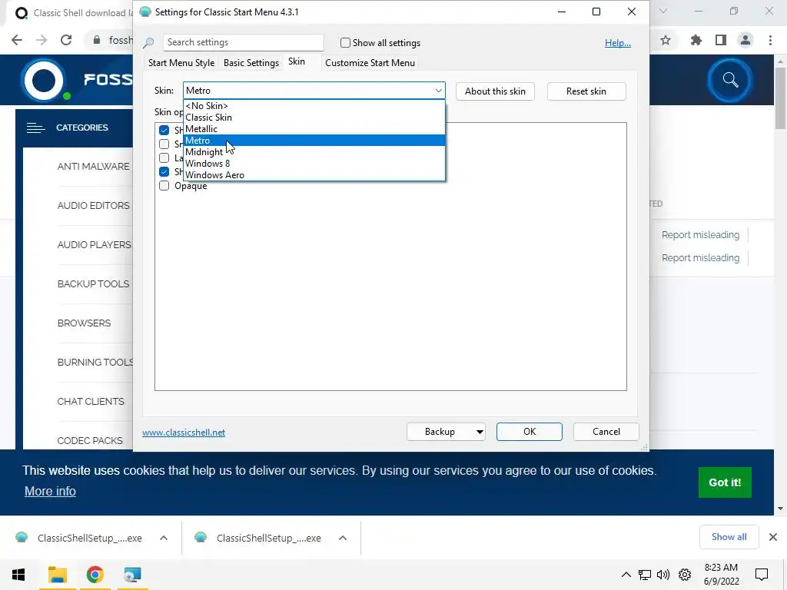Image resolution: width=787 pixels, height=590 pixels.
Task: Click the gear icon in system tray
Action: click(x=685, y=575)
